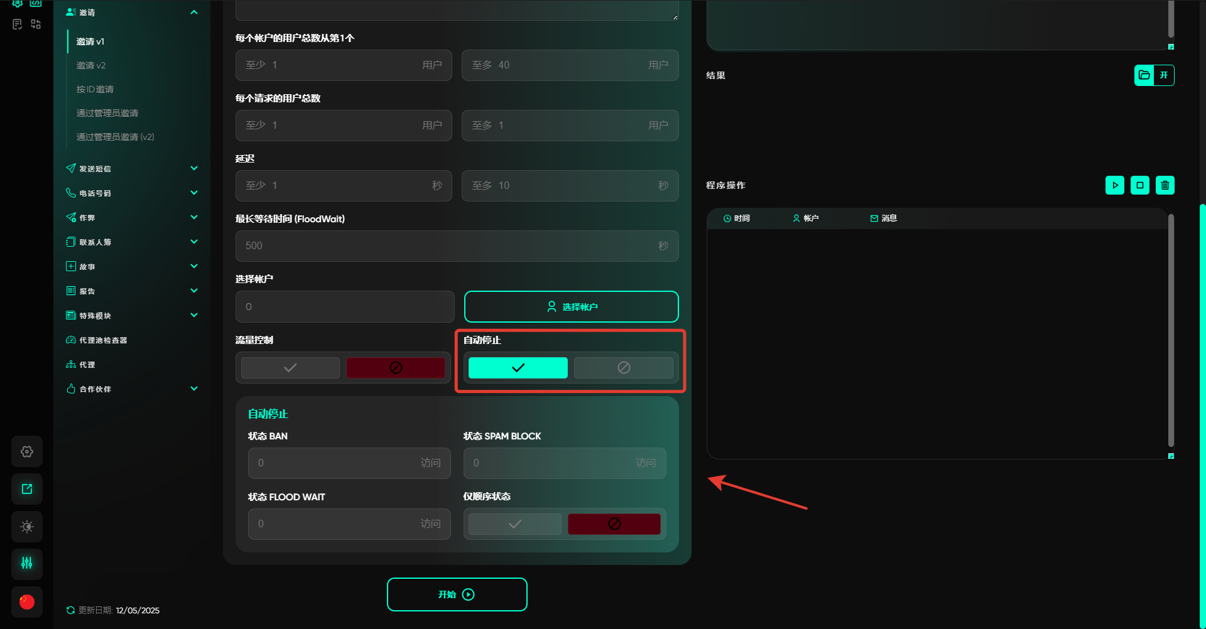
Task: Enable 流量控制 with the checkmark toggle
Action: [290, 368]
